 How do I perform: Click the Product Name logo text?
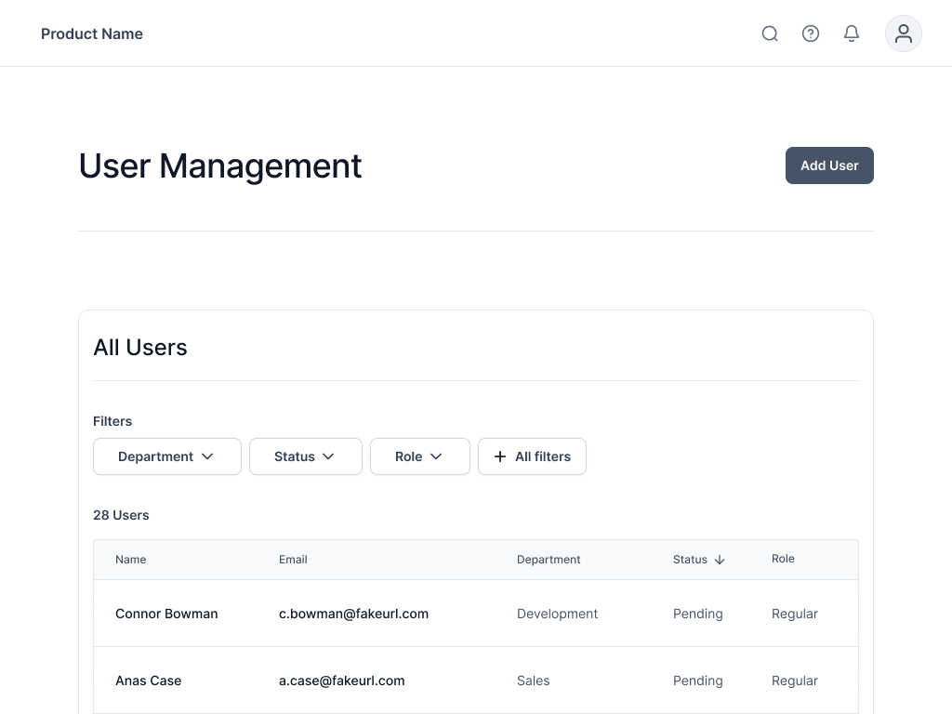(91, 33)
